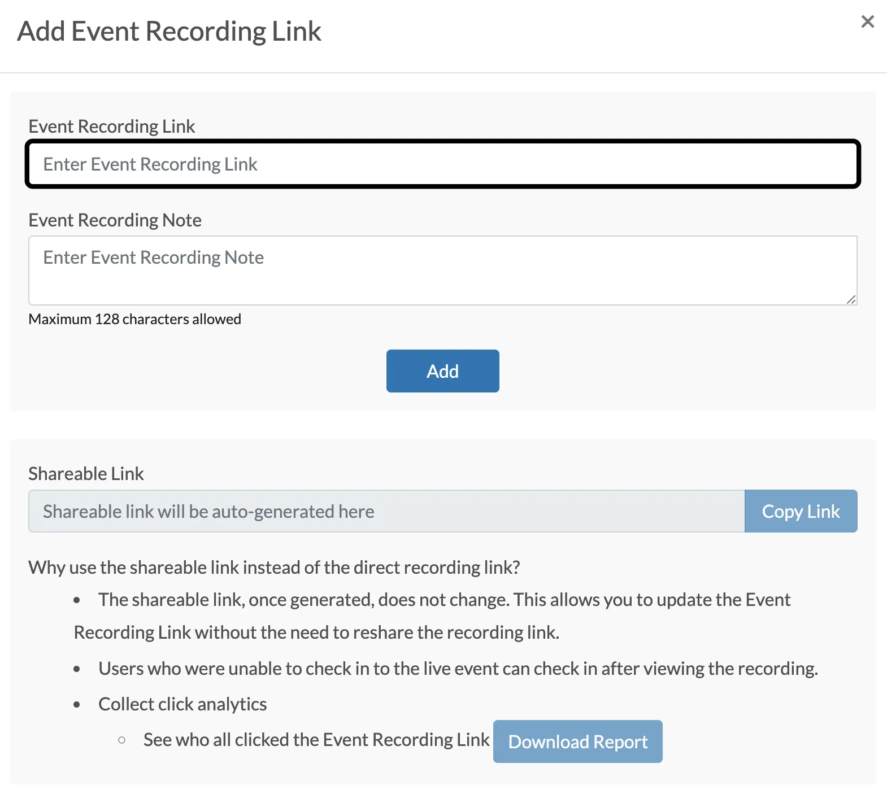Click the 'Add Event Recording Link' title

tap(169, 31)
